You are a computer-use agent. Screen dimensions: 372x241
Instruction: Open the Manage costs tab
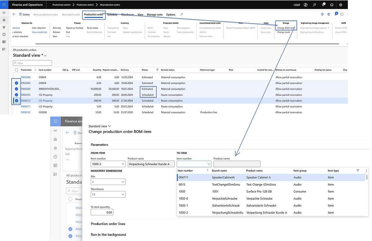[x=155, y=15]
